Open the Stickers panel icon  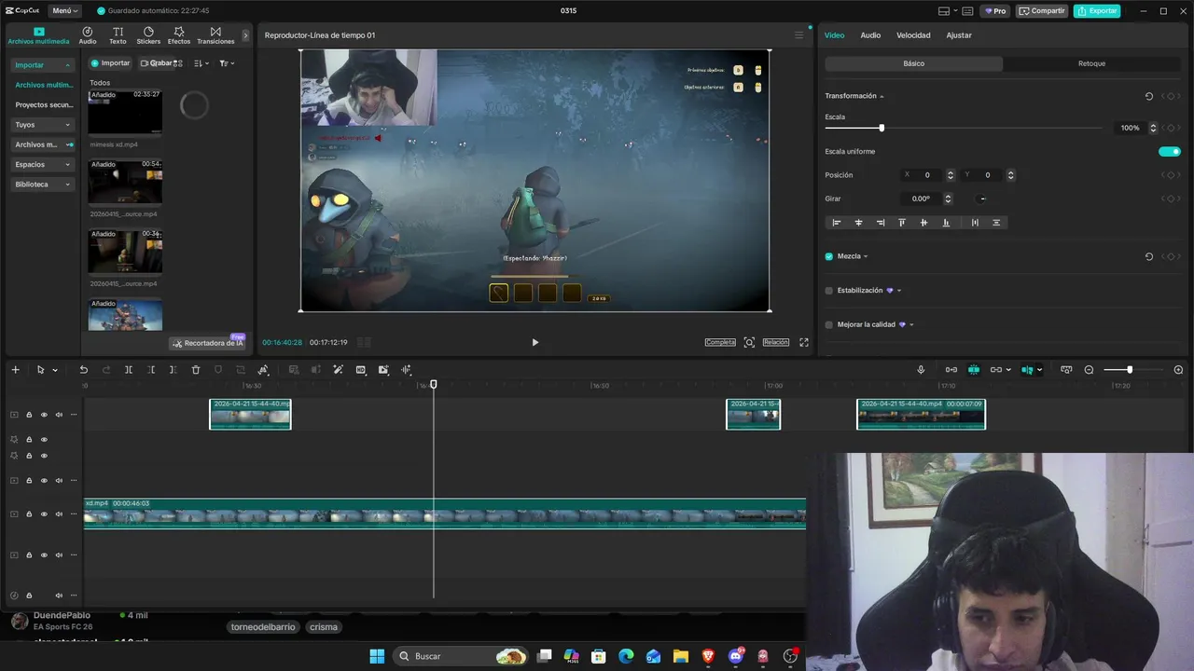pyautogui.click(x=148, y=35)
